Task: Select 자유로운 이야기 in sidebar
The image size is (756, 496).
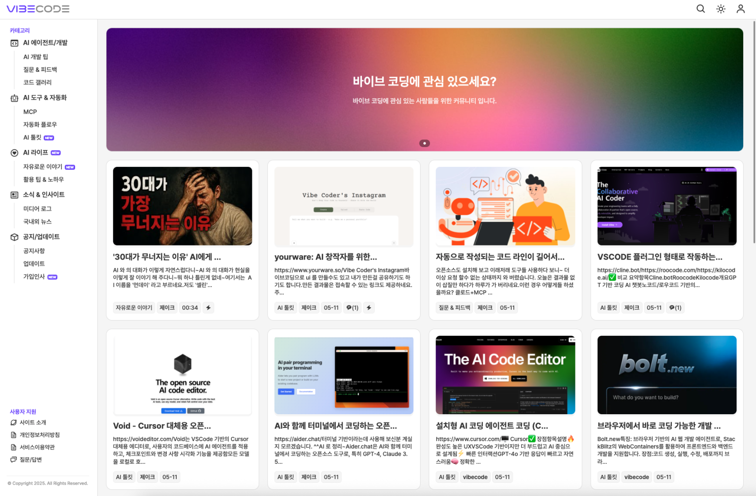Action: (x=43, y=167)
